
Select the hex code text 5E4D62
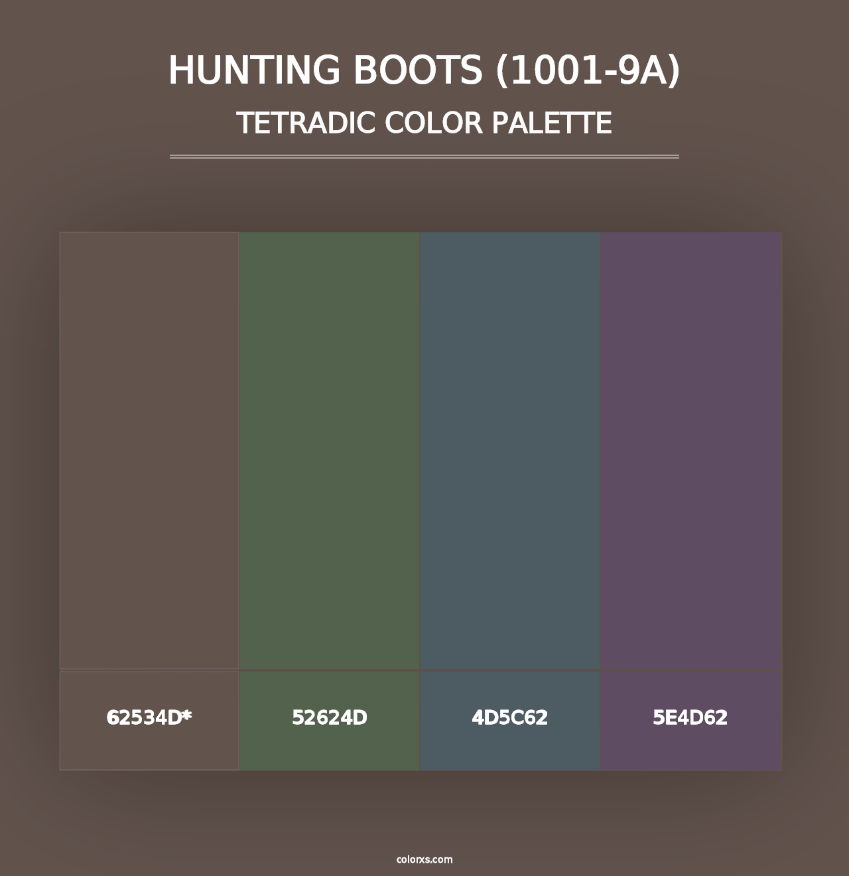point(690,717)
